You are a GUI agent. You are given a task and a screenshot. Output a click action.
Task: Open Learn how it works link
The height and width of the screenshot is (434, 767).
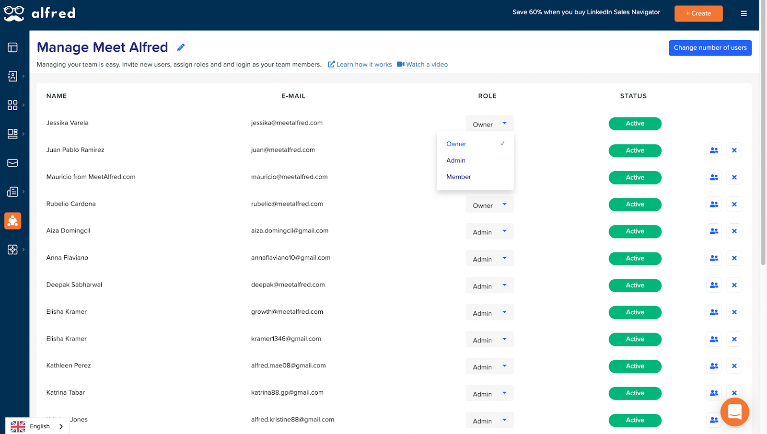pos(360,64)
